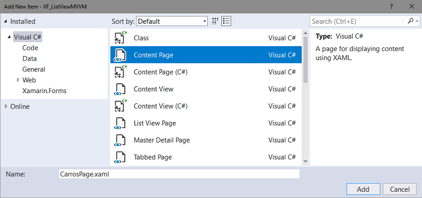
Task: Select the Class template icon
Action: [x=120, y=38]
